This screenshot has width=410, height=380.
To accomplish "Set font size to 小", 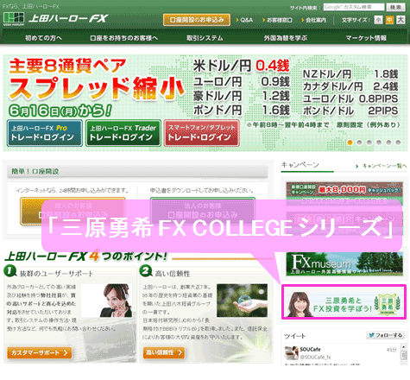I will [378, 20].
